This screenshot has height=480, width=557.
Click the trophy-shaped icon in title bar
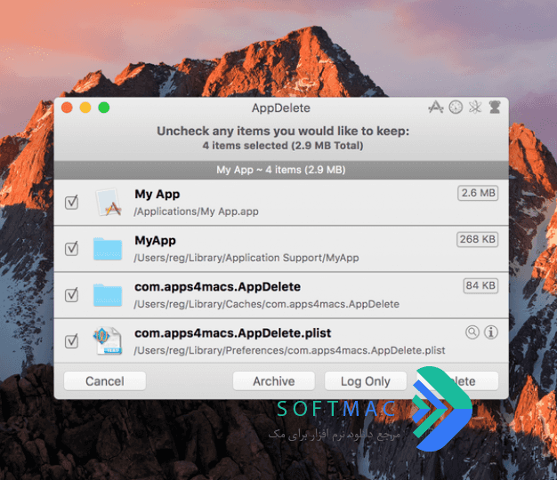point(495,107)
